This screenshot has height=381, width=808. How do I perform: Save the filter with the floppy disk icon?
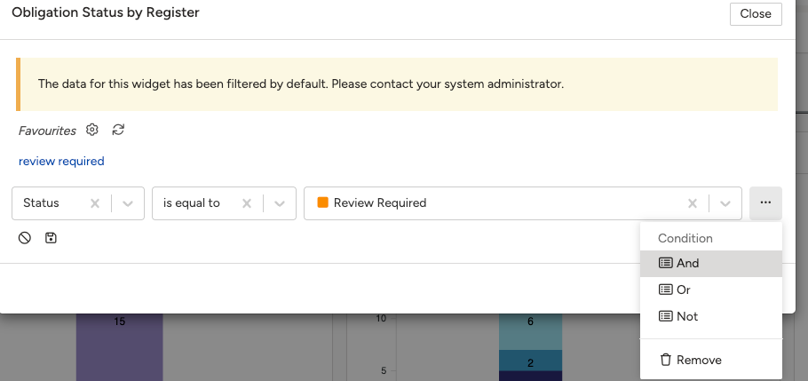pos(51,238)
